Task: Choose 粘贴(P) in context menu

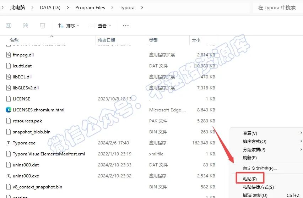Action: pos(266,179)
